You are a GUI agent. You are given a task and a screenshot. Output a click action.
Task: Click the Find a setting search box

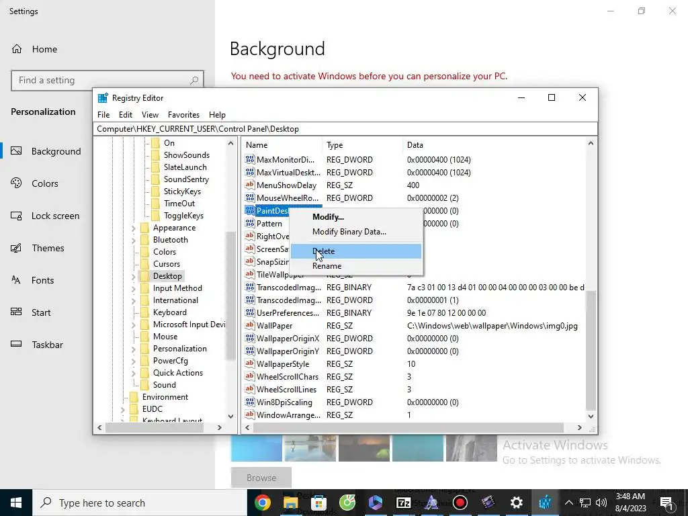[x=107, y=81]
